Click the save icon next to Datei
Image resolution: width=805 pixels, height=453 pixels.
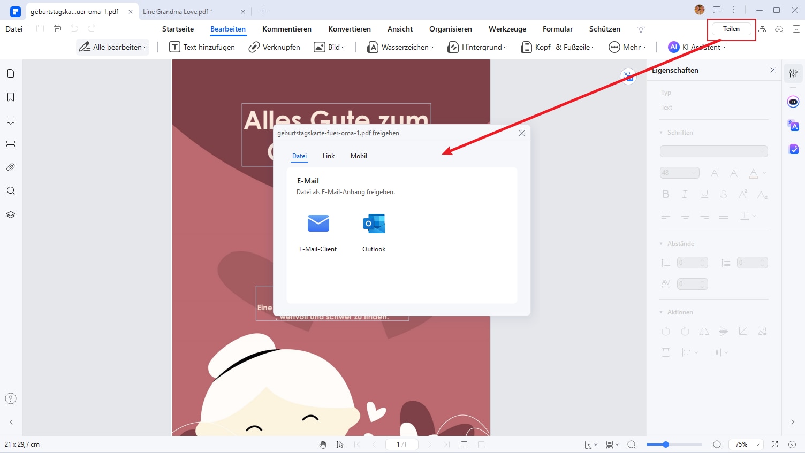coord(40,28)
